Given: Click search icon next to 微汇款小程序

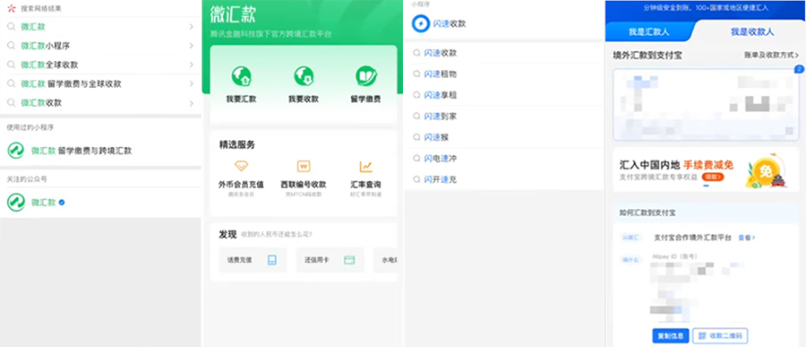Looking at the screenshot, I should tap(11, 46).
